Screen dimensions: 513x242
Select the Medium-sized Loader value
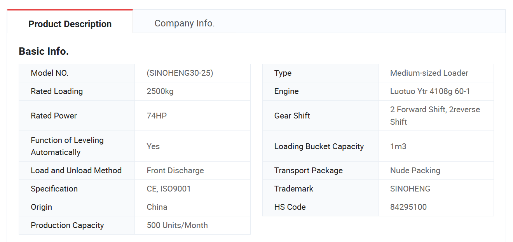click(429, 73)
